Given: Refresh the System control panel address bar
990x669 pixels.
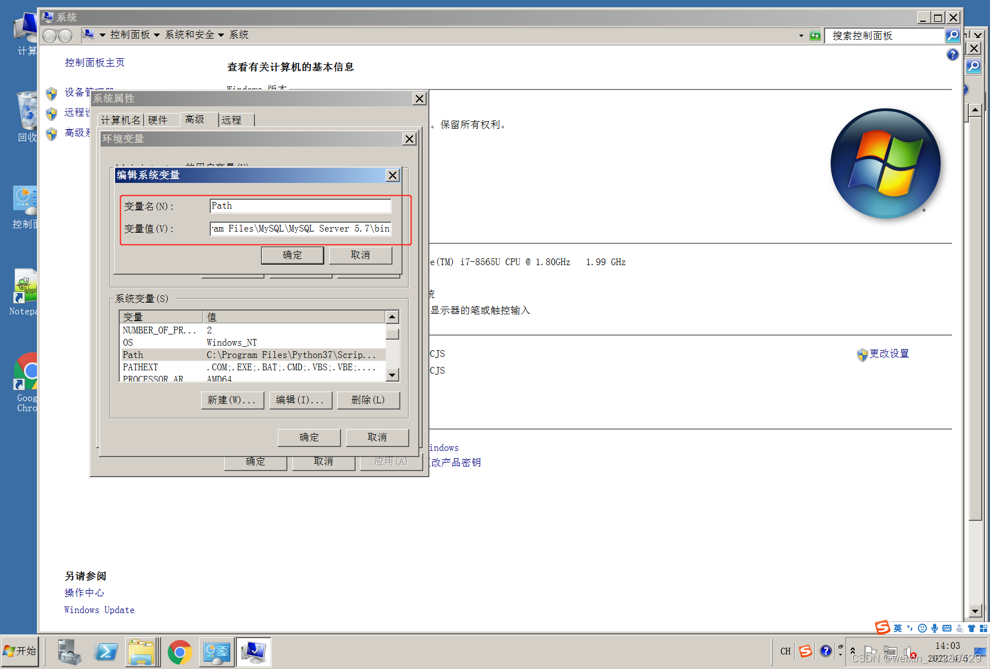Looking at the screenshot, I should (x=815, y=36).
